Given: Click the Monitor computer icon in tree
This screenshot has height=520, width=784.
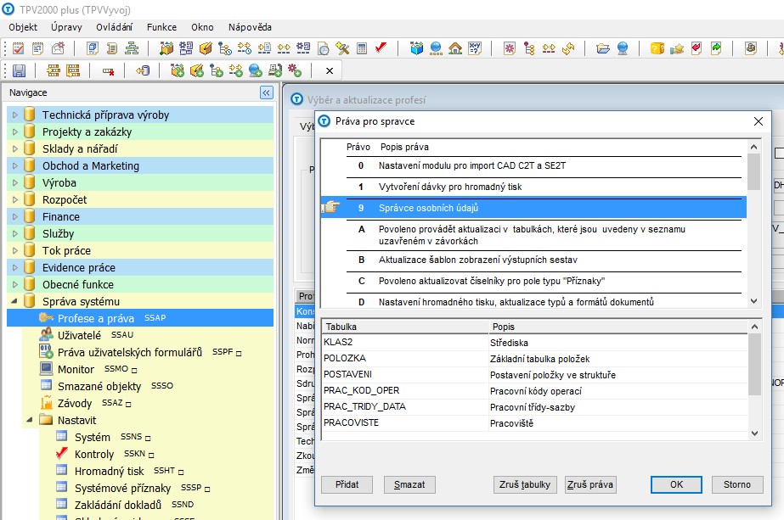Looking at the screenshot, I should point(47,369).
